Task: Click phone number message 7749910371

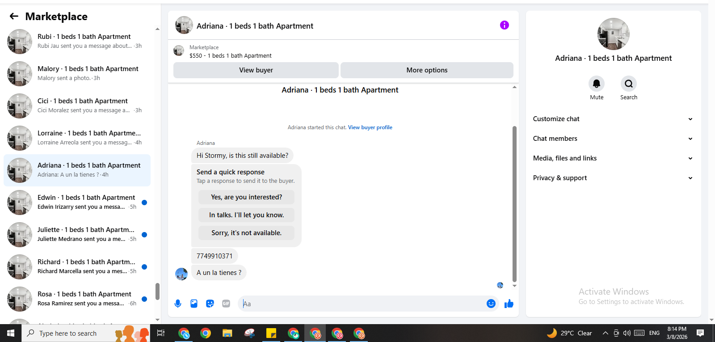Action: [214, 256]
